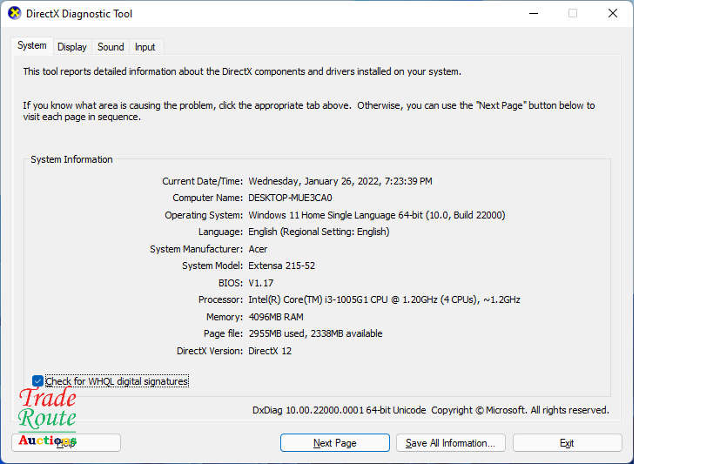713x464 pixels.
Task: Switch to the Display tab
Action: tap(72, 47)
